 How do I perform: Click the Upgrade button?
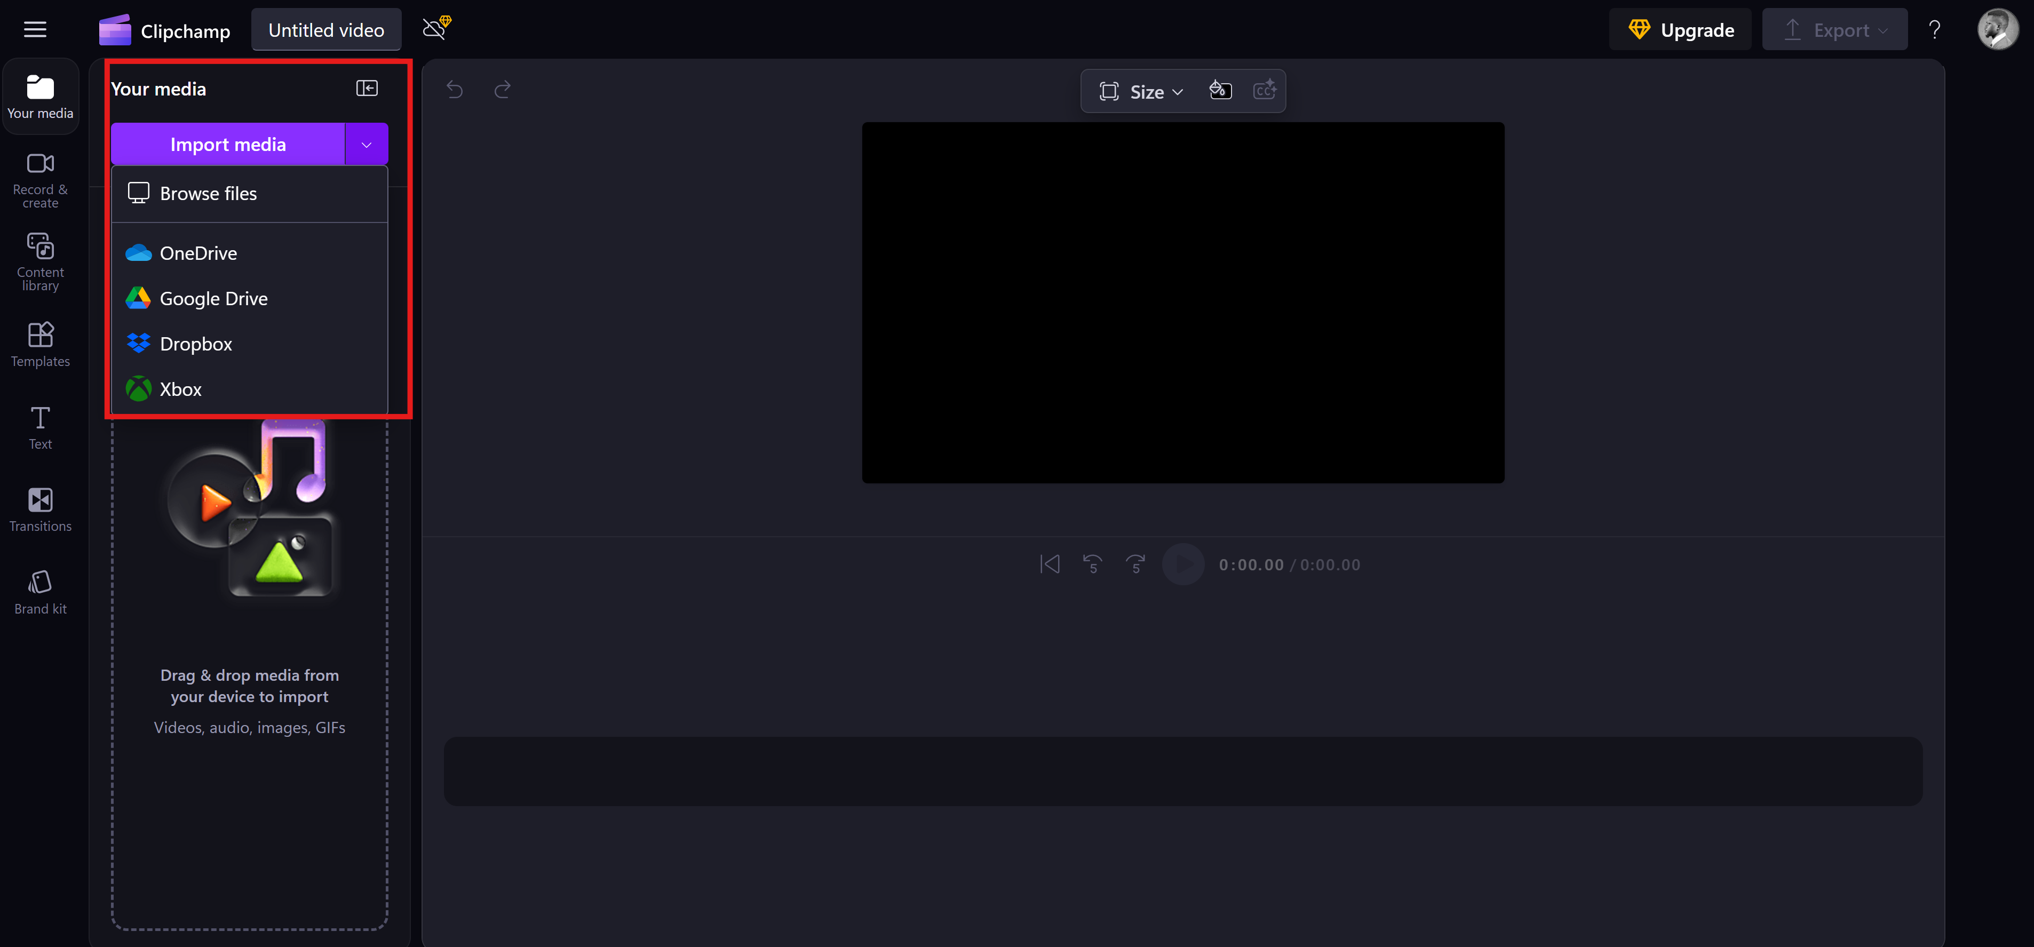[x=1680, y=30]
